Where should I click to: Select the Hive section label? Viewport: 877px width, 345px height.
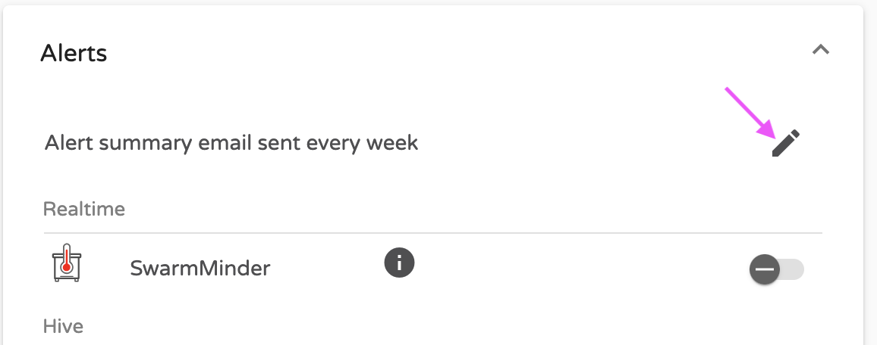[63, 326]
